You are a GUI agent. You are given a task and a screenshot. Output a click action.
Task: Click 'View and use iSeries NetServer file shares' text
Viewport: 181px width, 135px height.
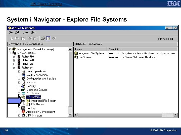point(132,57)
